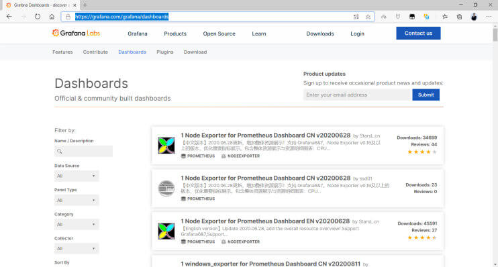The width and height of the screenshot is (498, 267).
Task: Click star rating of the 44-review dashboard
Action: 422,152
